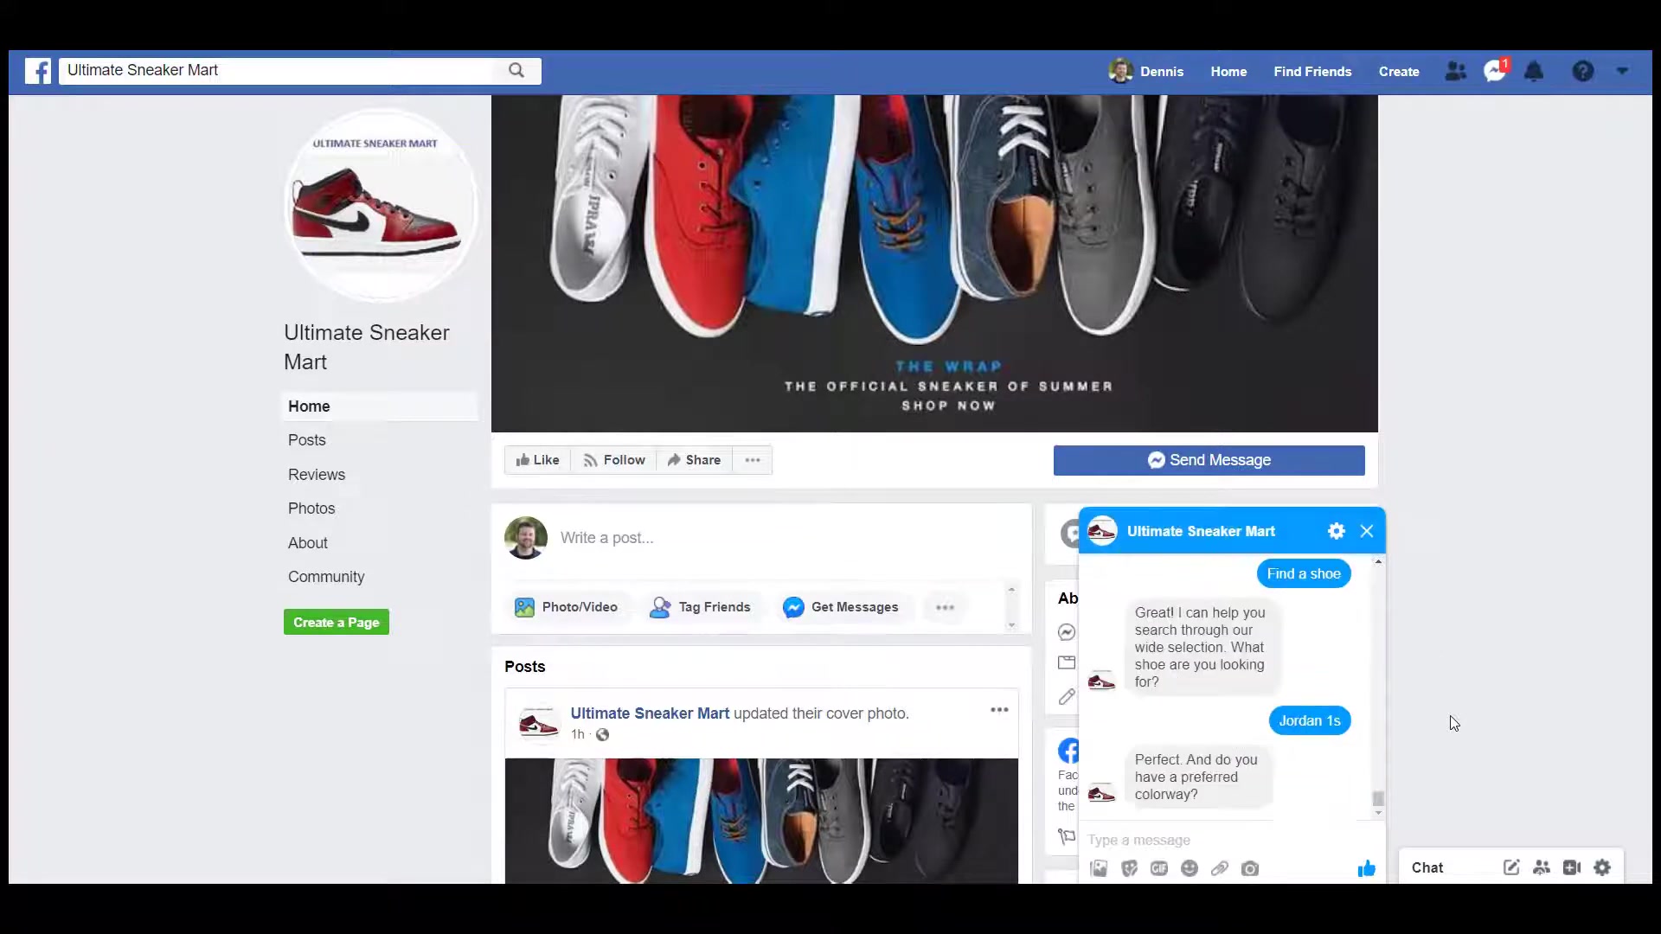
Task: Close the Ultimate Sneaker Mart chat
Action: tap(1367, 531)
